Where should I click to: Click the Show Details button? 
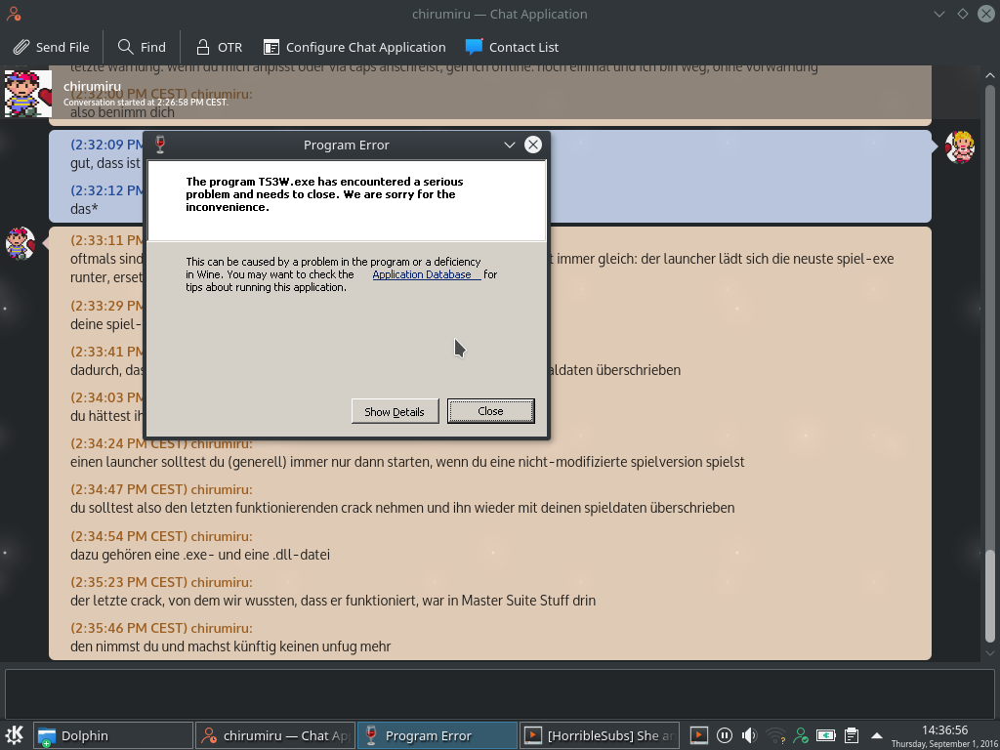pos(395,411)
